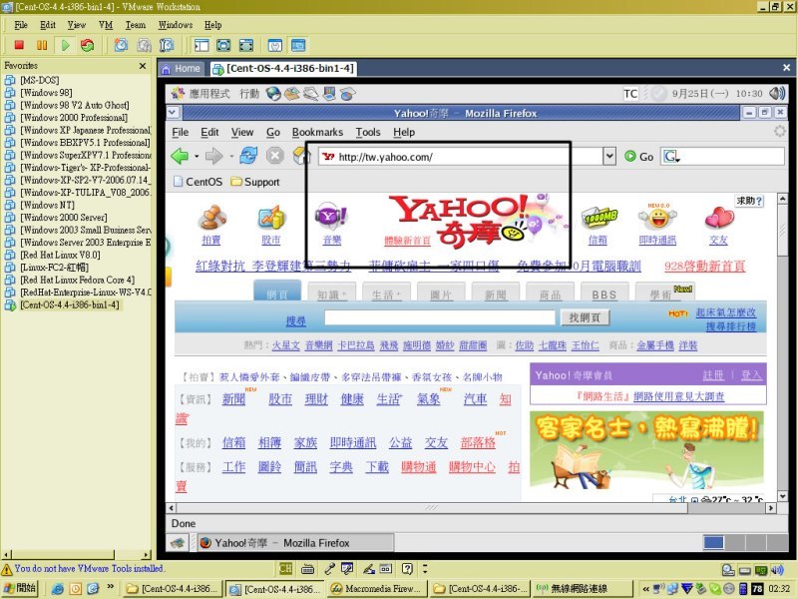Open the Support bookmark folder
The height and width of the screenshot is (599, 798).
[x=255, y=182]
